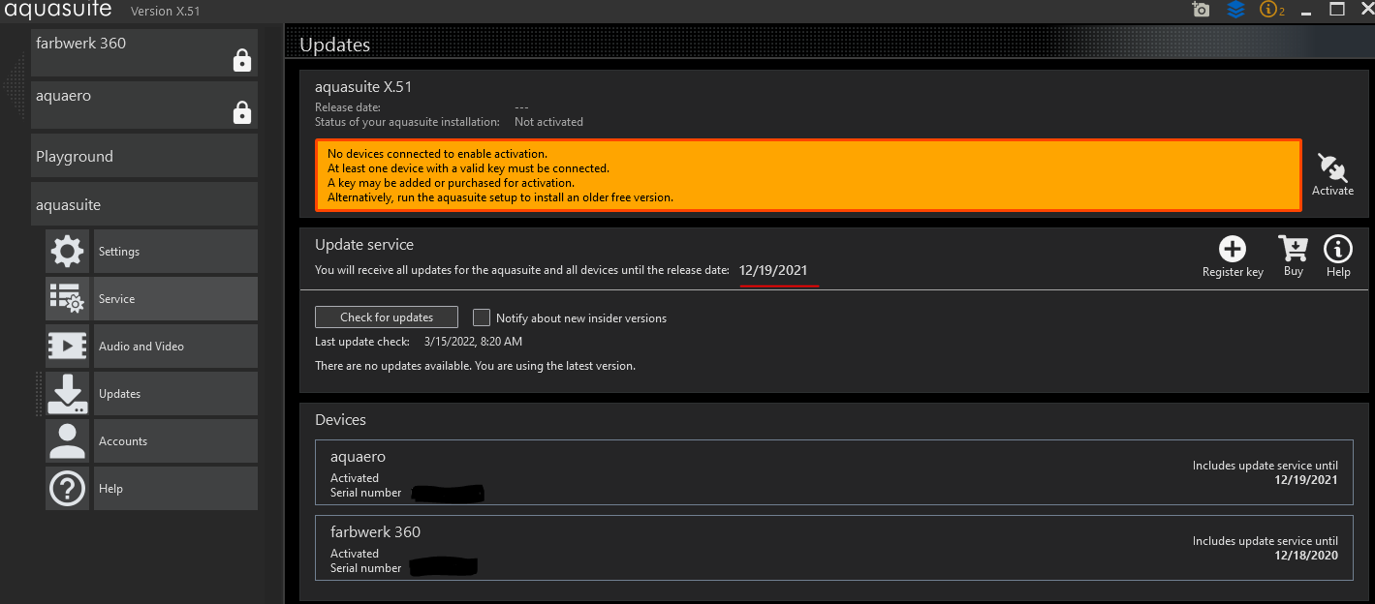Open Playground section in sidebar
The width and height of the screenshot is (1375, 604).
tap(144, 156)
